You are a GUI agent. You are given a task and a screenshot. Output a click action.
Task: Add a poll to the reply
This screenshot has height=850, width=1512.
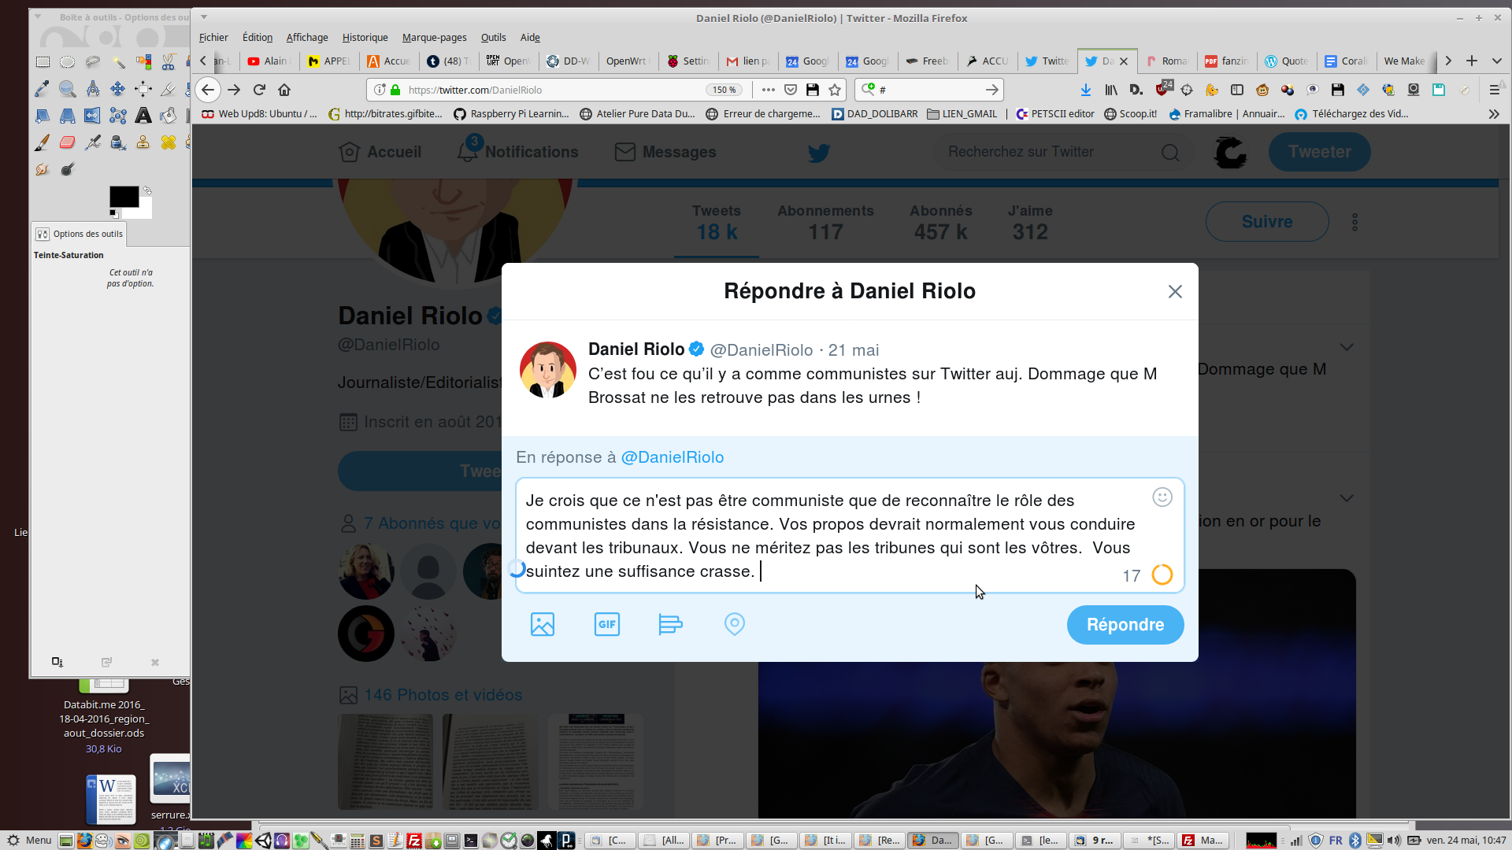coord(670,625)
